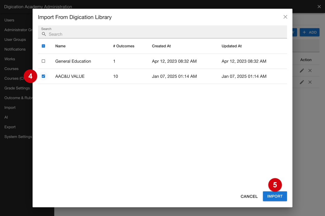Open Export in the sidebar

click(10, 127)
